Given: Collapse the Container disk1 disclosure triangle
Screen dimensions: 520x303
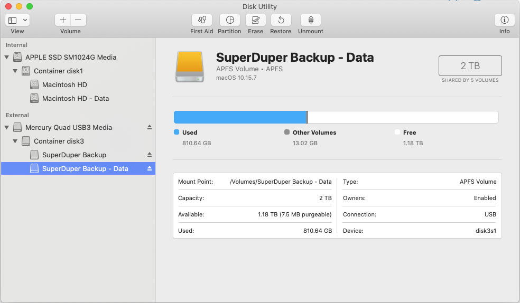Looking at the screenshot, I should 15,71.
